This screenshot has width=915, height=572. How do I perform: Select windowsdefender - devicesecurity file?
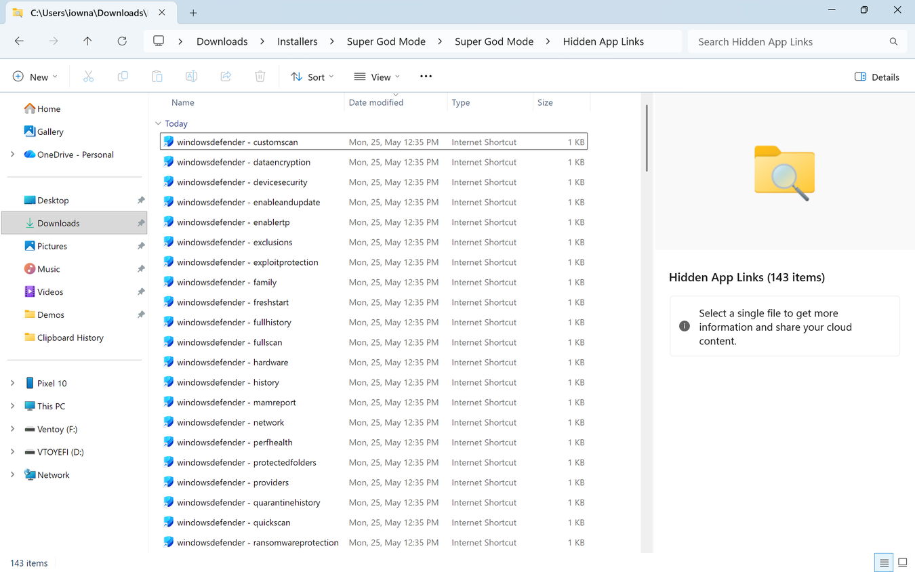[x=373, y=182]
